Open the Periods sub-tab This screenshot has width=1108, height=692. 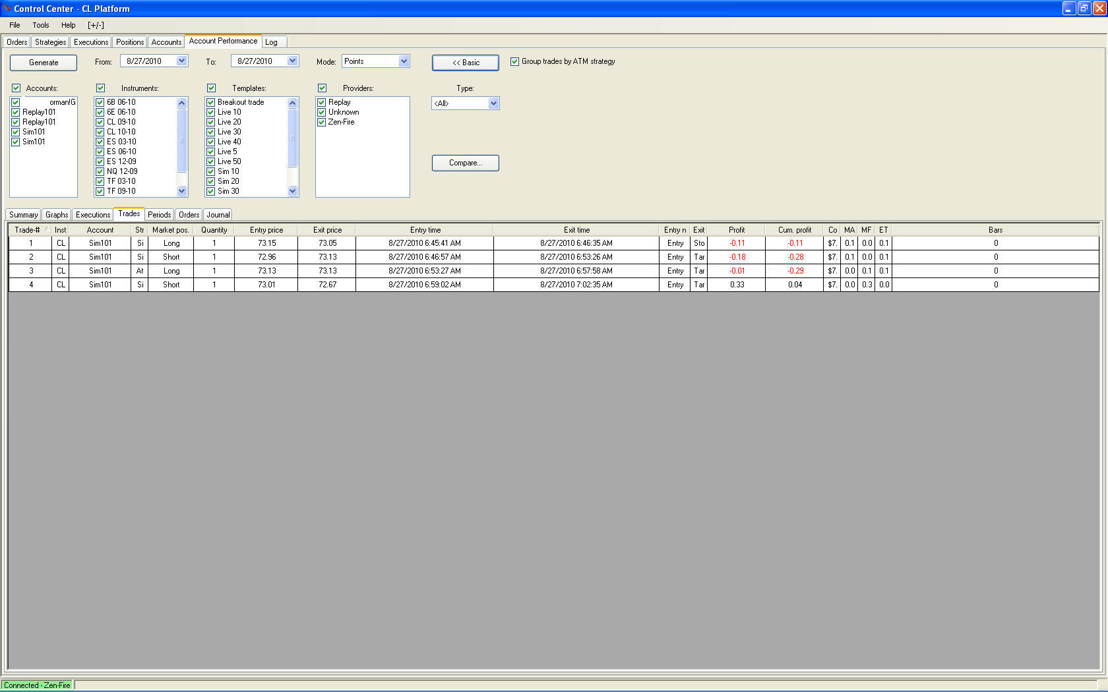point(160,215)
